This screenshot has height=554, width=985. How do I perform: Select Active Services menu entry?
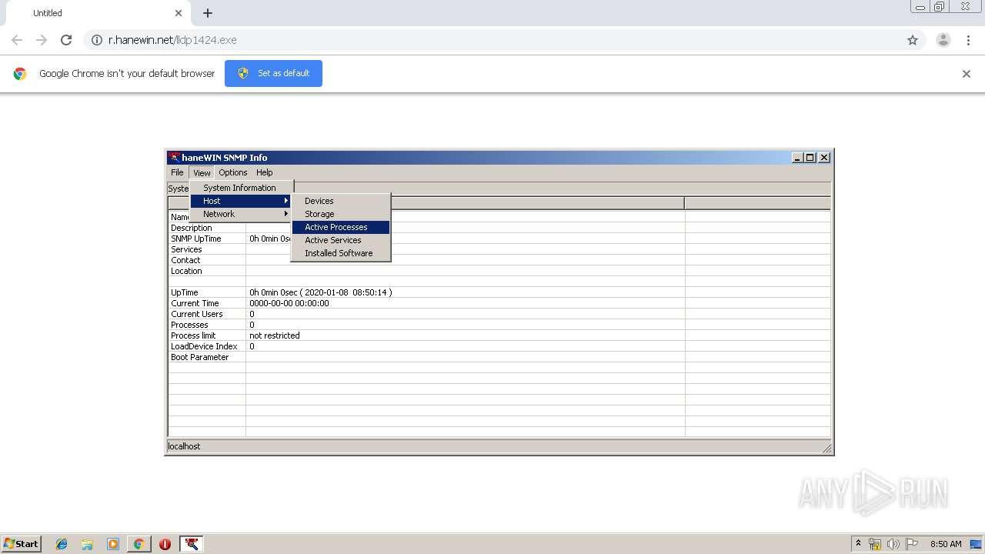coord(341,240)
